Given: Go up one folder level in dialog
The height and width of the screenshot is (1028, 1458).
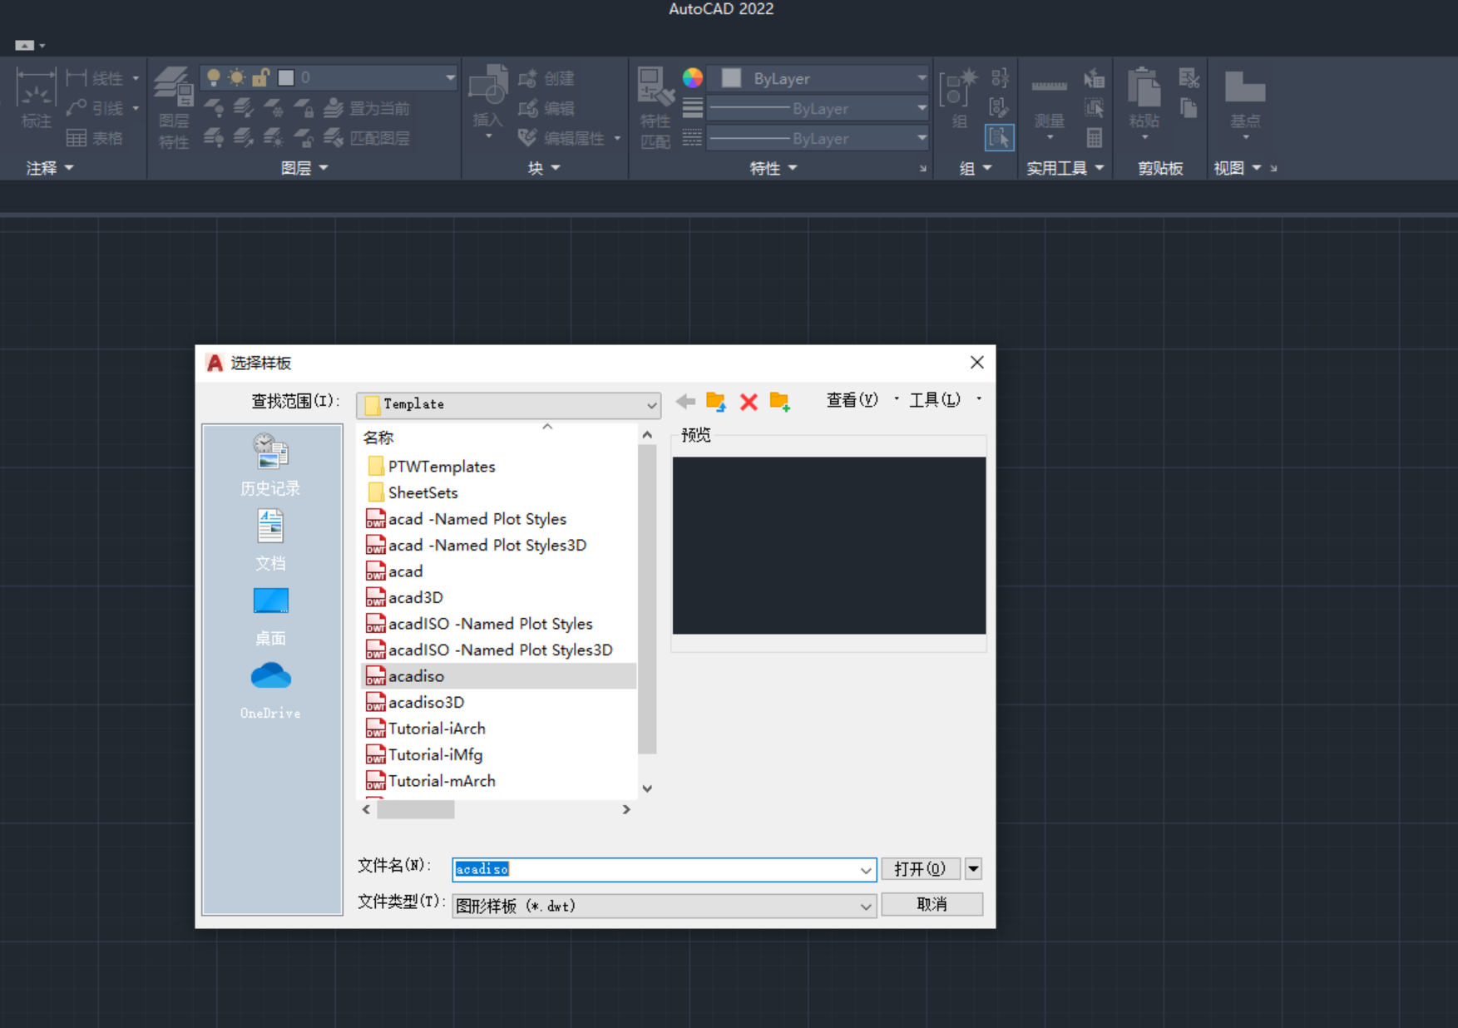Looking at the screenshot, I should [x=716, y=402].
